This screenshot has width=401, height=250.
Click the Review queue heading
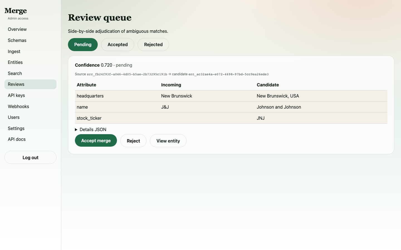click(100, 17)
